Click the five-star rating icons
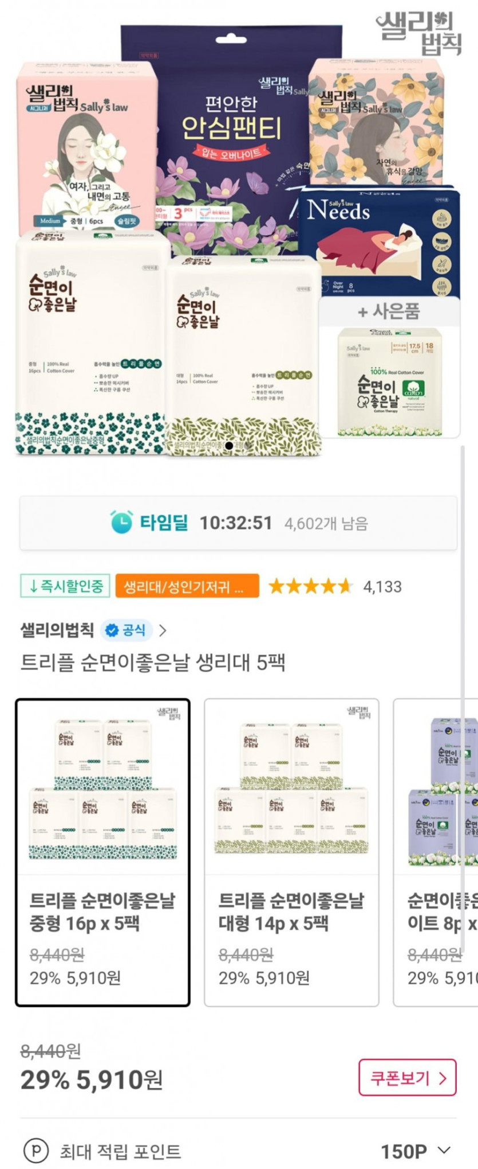478x1169 pixels. (310, 586)
